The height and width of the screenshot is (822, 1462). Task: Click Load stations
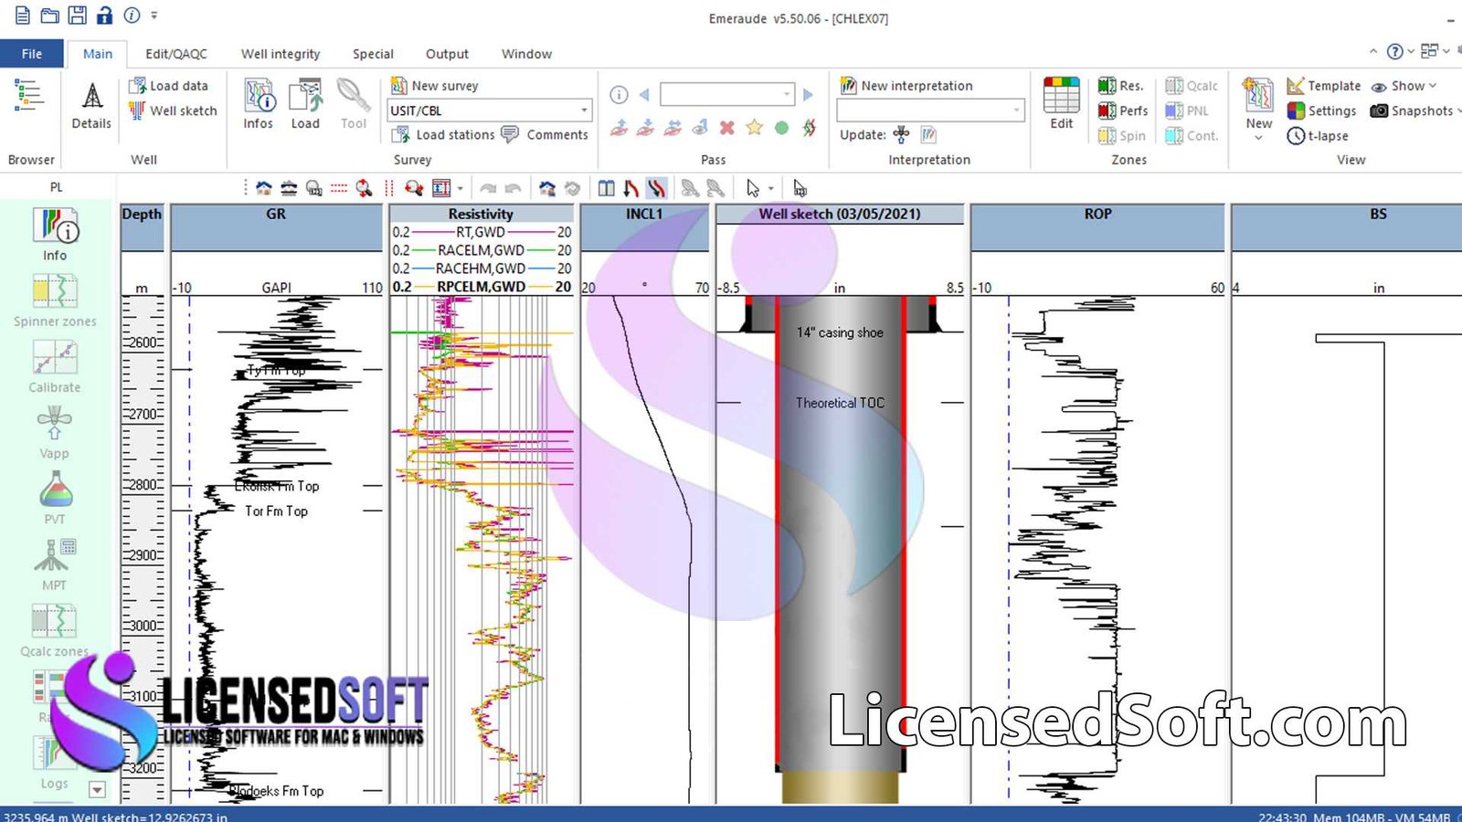(x=444, y=135)
